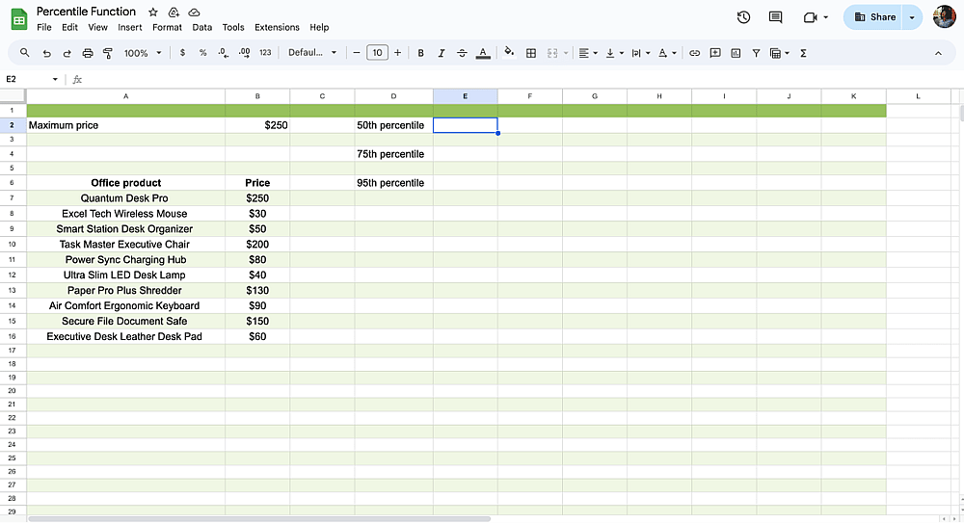Open the Format menu
The width and height of the screenshot is (964, 523).
coord(167,28)
